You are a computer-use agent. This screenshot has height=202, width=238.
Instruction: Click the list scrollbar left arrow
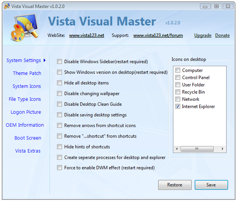pos(177,149)
